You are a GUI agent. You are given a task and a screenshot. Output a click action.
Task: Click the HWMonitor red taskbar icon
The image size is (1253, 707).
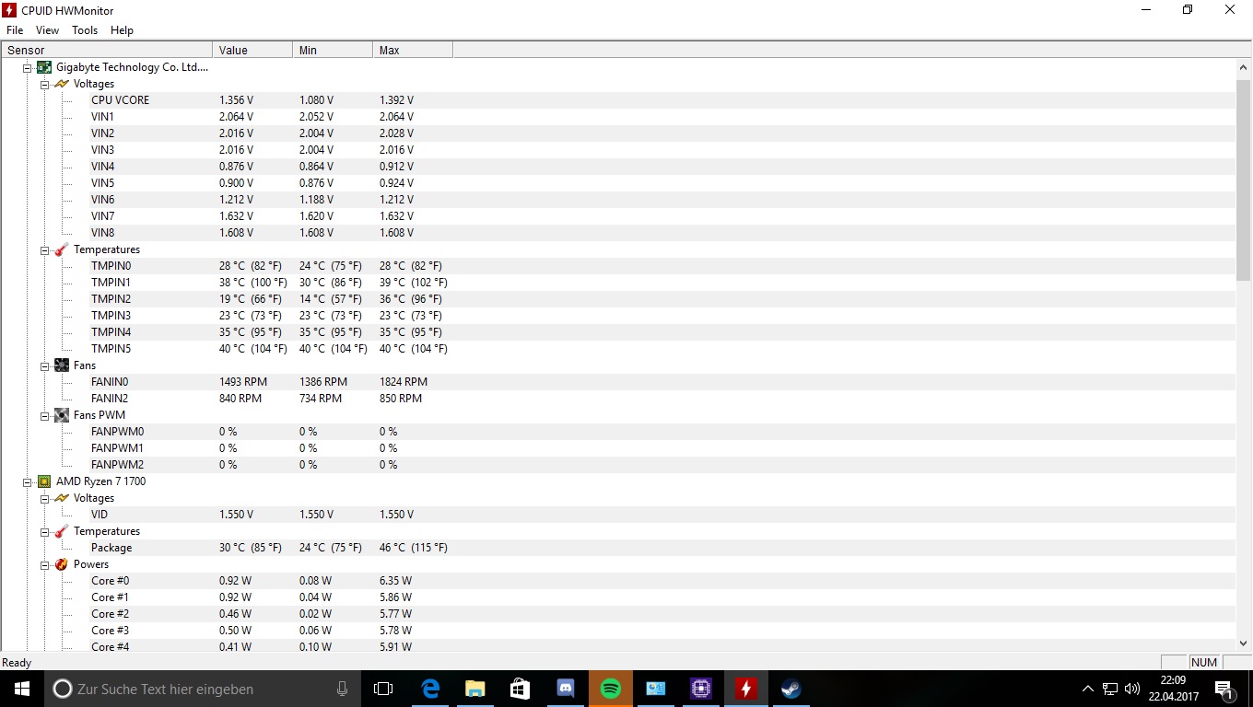click(746, 689)
